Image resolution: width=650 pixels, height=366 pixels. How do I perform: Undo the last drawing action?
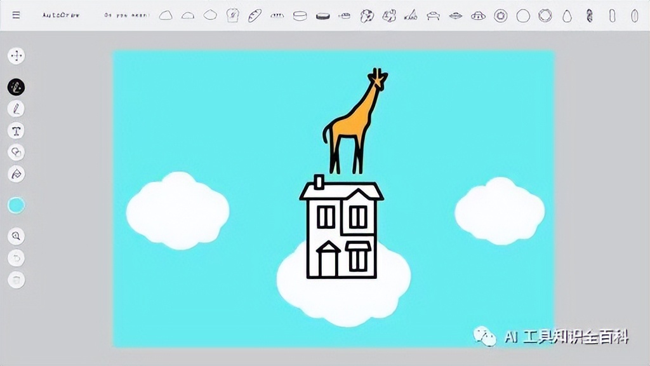(16, 258)
